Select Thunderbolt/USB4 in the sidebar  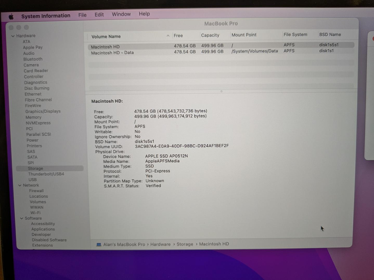coord(46,174)
